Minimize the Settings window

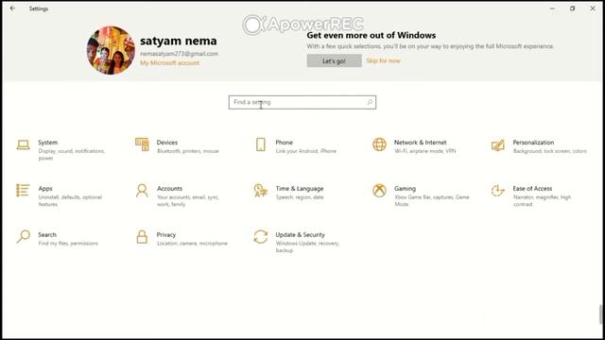tap(552, 8)
